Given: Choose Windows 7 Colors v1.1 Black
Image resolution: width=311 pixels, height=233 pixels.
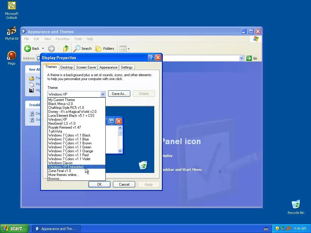Looking at the screenshot, I should pos(77,135).
